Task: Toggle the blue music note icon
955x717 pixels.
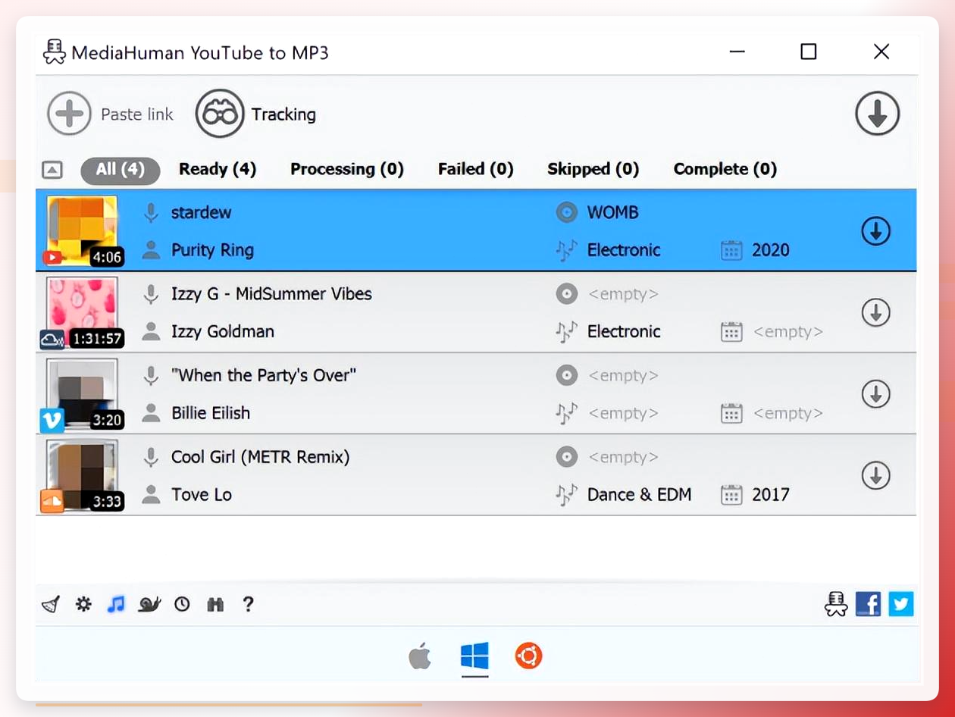Action: coord(115,604)
